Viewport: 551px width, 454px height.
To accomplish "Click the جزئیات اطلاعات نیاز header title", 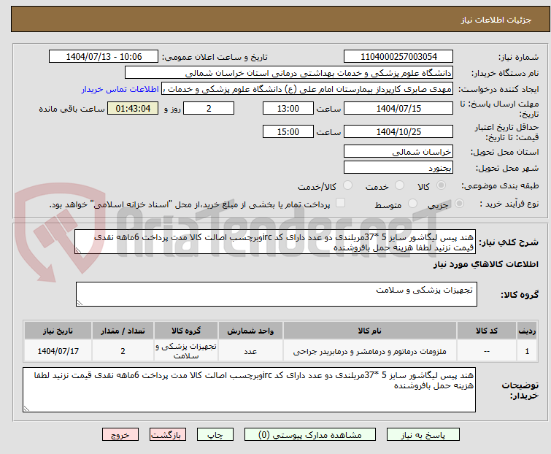I will pyautogui.click(x=496, y=20).
